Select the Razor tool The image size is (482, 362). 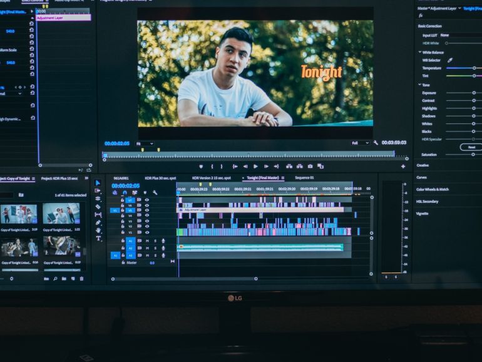tap(98, 206)
